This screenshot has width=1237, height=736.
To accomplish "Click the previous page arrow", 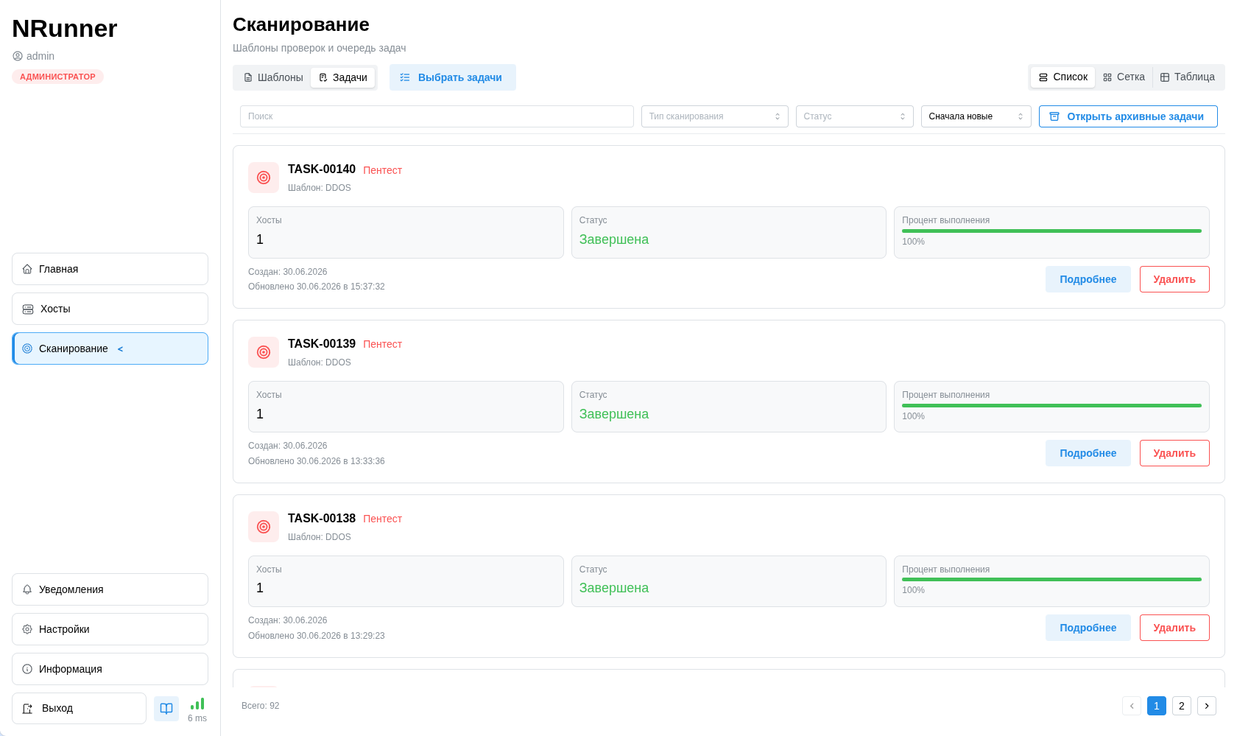I will click(x=1132, y=706).
